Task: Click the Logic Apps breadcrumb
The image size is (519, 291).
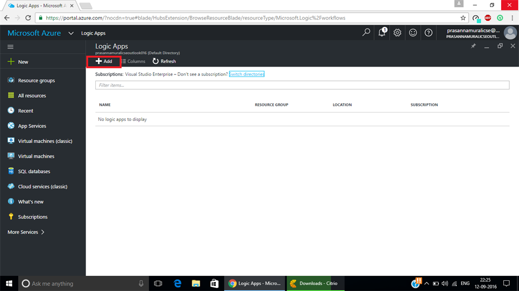Action: pyautogui.click(x=93, y=33)
